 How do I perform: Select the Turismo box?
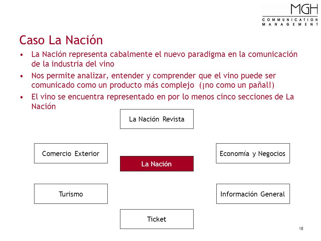[x=71, y=194]
